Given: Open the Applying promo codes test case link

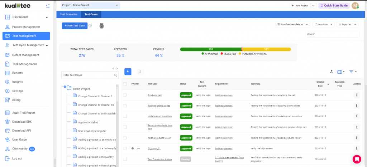Looking at the screenshot, I should (159, 106).
